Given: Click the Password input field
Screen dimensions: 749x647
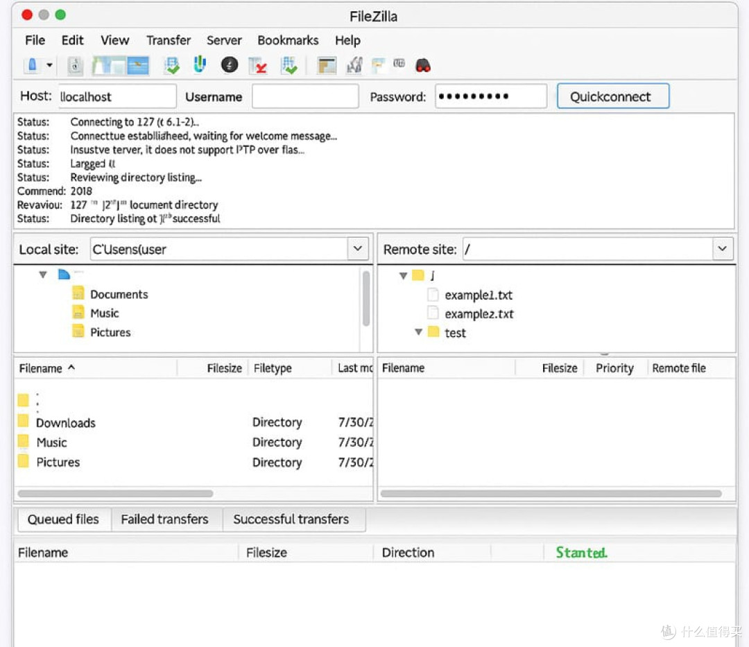Looking at the screenshot, I should pyautogui.click(x=491, y=96).
